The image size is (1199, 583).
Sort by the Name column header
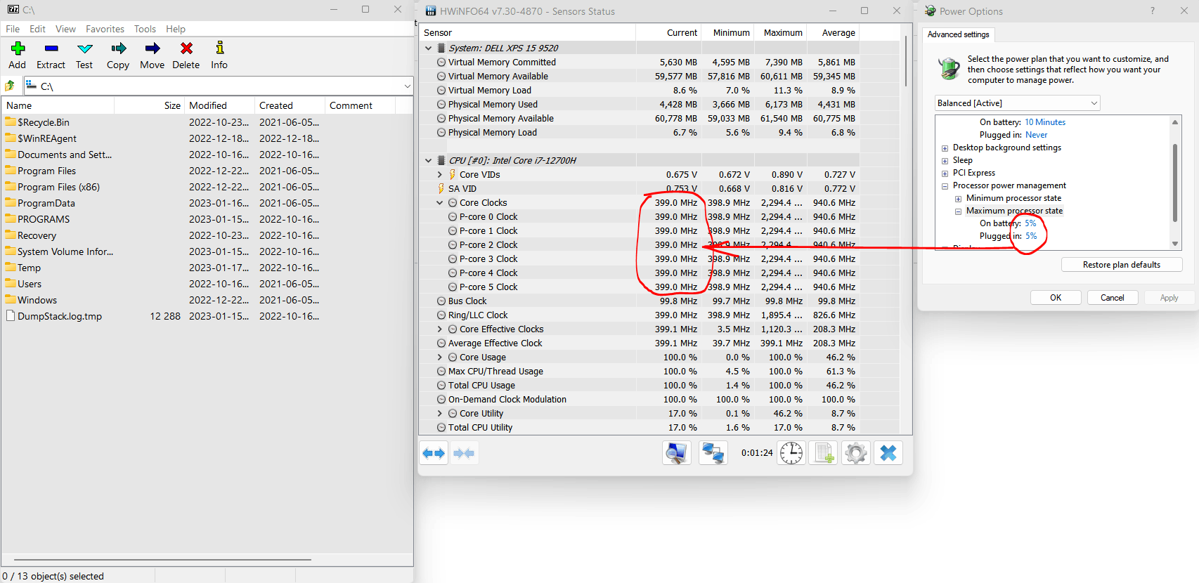[58, 105]
